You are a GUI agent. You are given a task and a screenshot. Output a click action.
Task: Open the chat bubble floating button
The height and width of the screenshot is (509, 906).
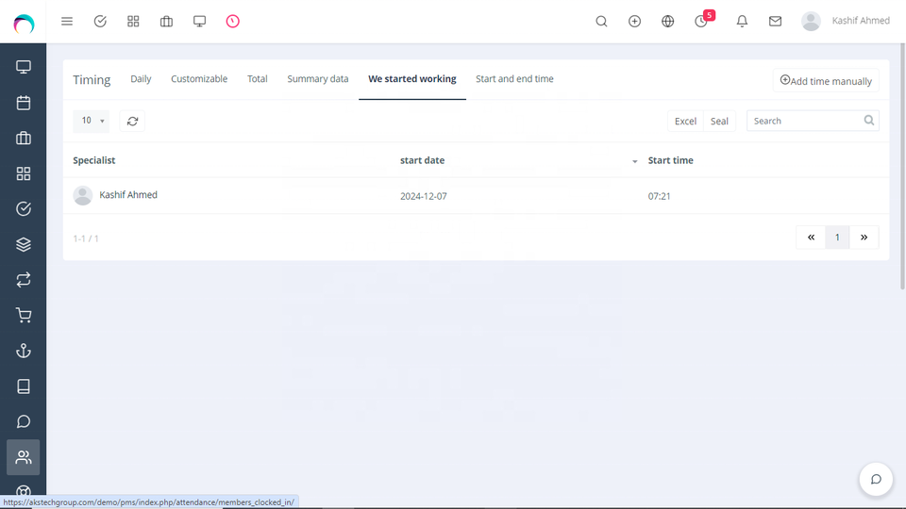pyautogui.click(x=875, y=479)
